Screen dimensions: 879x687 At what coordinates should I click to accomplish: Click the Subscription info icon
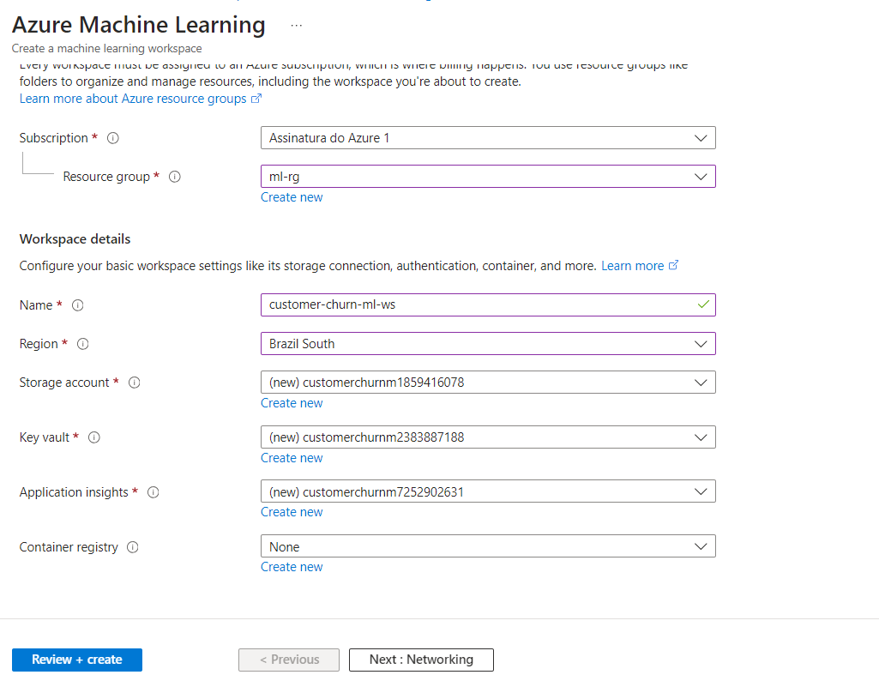pyautogui.click(x=113, y=138)
